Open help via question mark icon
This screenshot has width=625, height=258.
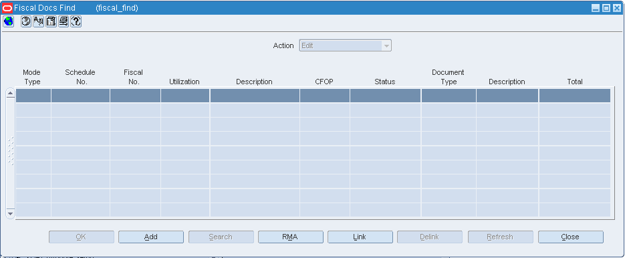(76, 21)
